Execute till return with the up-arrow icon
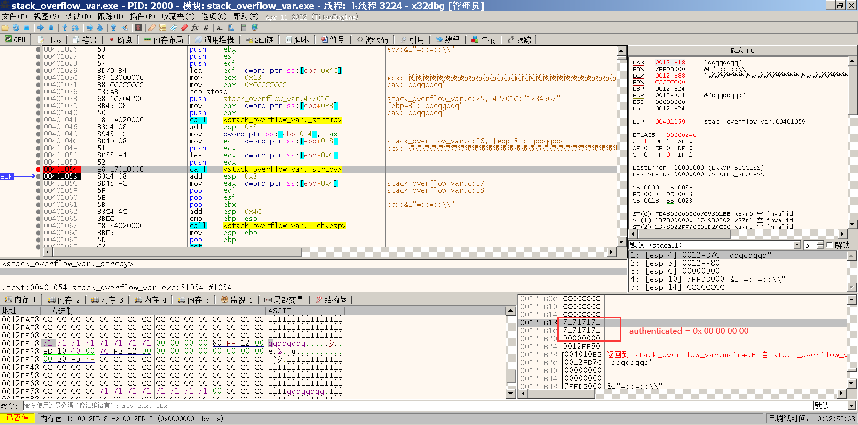This screenshot has width=858, height=425. click(114, 28)
